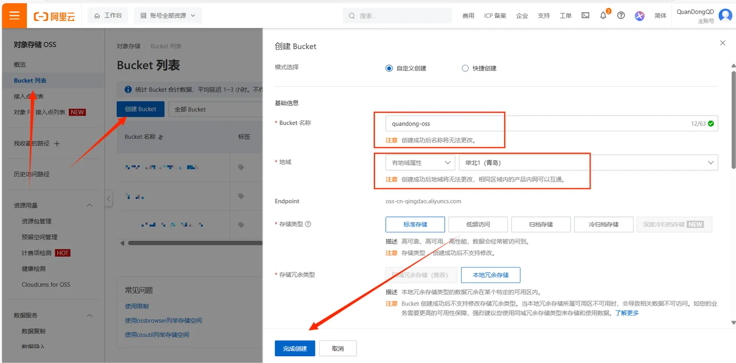Choose Standard storage type
736x363 pixels.
415,224
